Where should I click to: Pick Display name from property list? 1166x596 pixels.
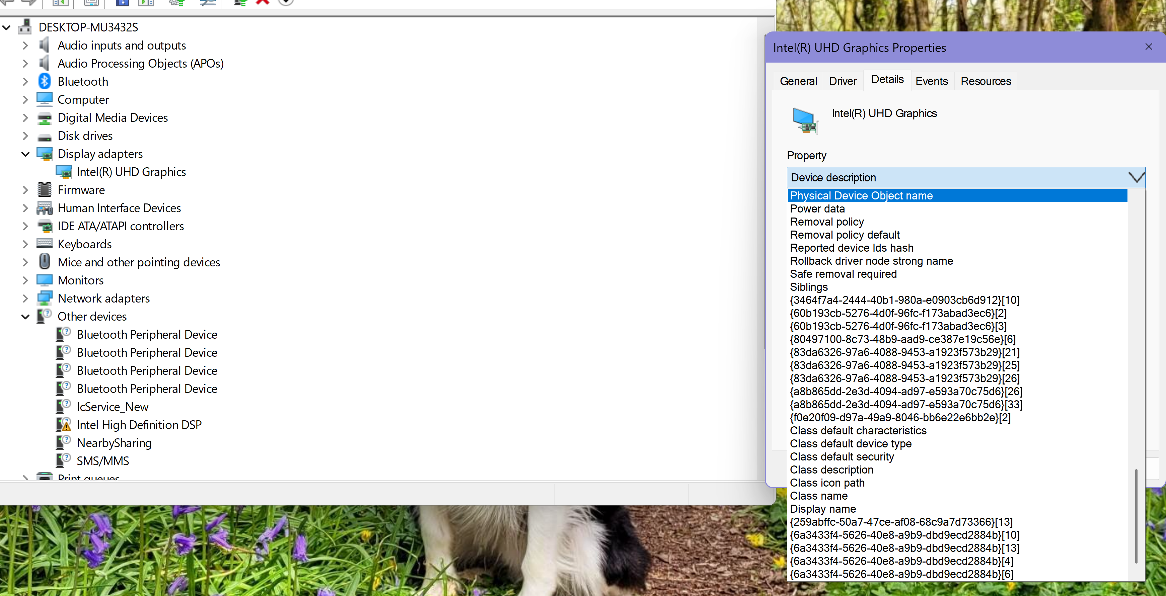[x=957, y=509]
